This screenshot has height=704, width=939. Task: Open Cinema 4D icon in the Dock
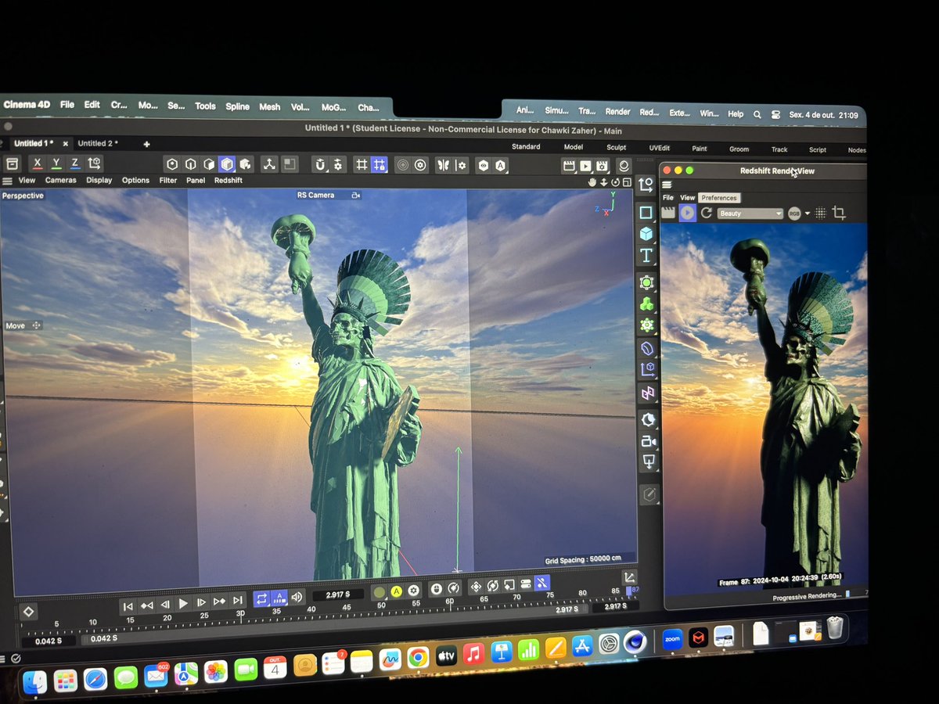point(635,642)
